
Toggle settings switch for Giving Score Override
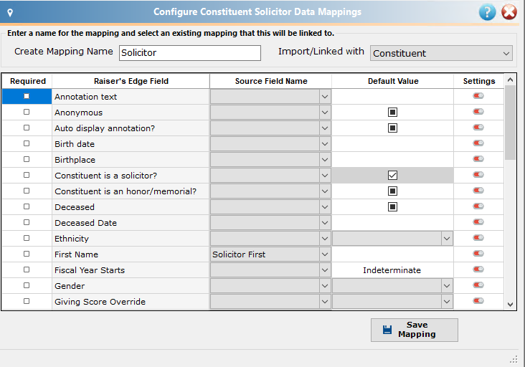(x=478, y=301)
